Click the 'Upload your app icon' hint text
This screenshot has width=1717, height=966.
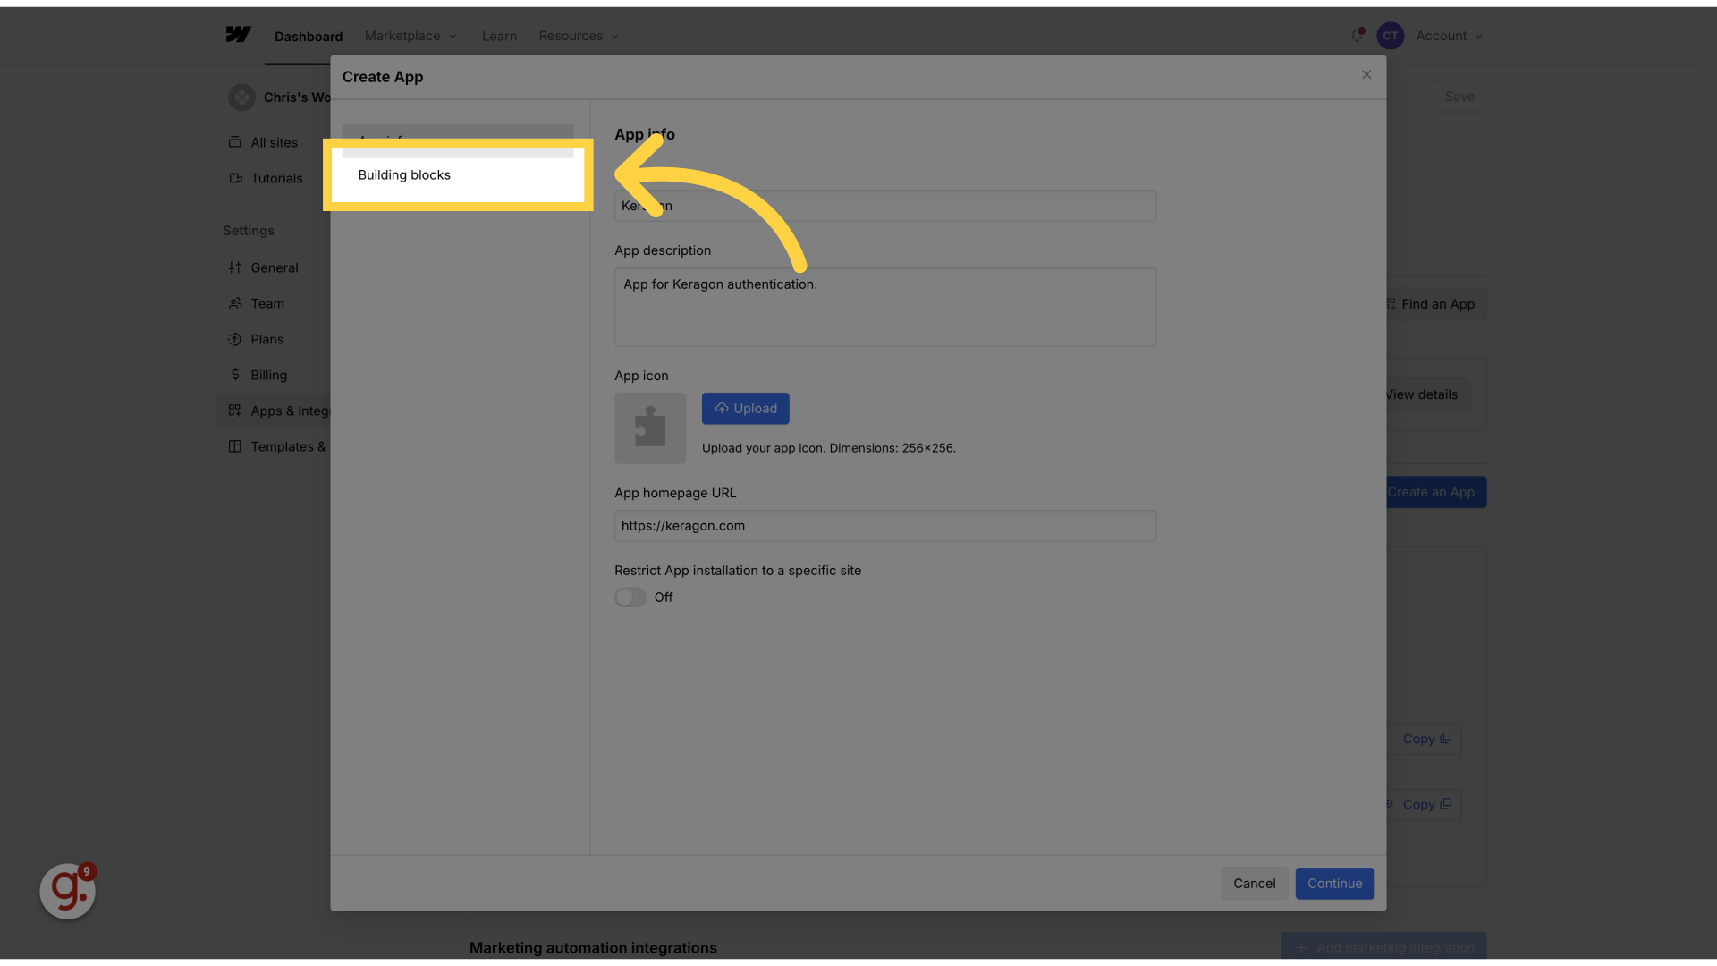pos(828,448)
